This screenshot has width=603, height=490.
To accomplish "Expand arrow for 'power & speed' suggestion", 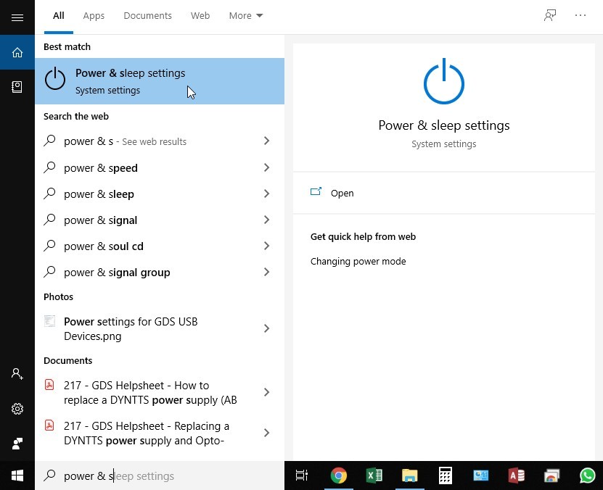I will click(x=266, y=167).
